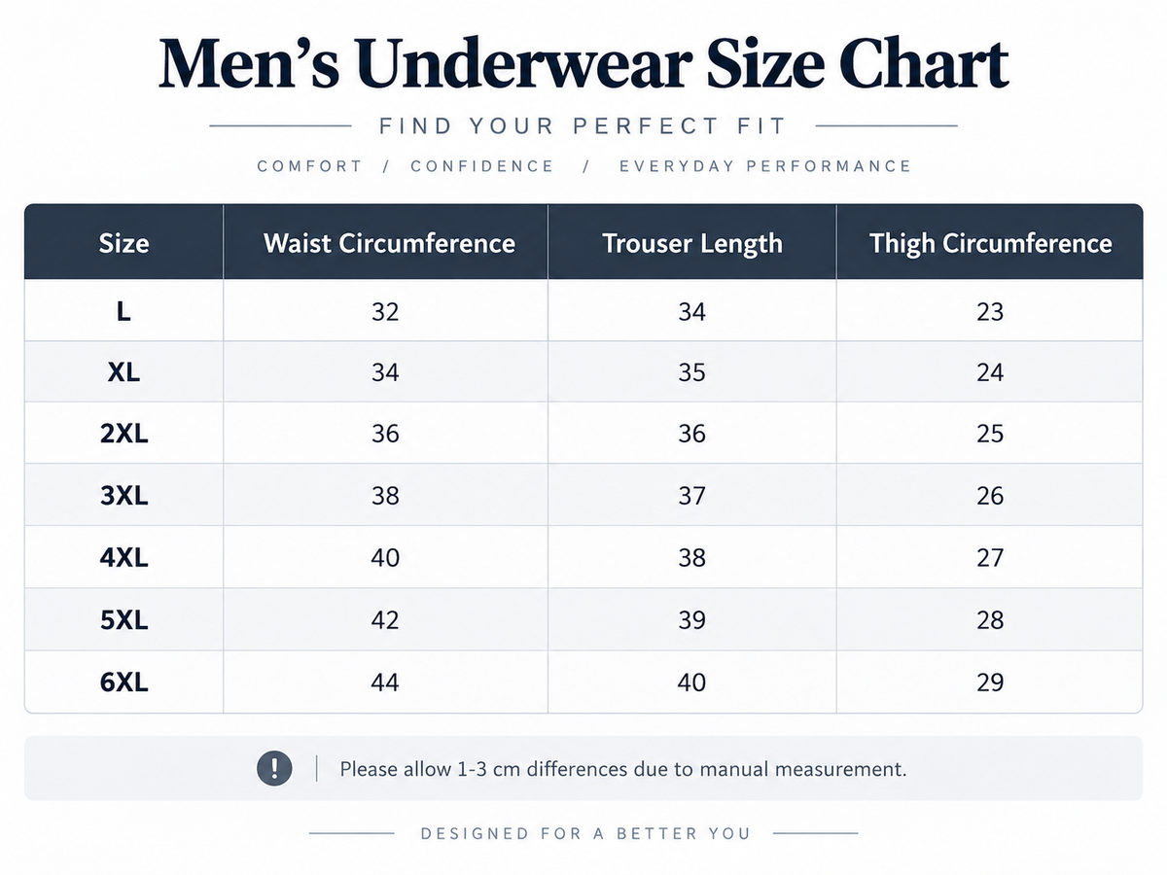Select the Size column header

(124, 243)
